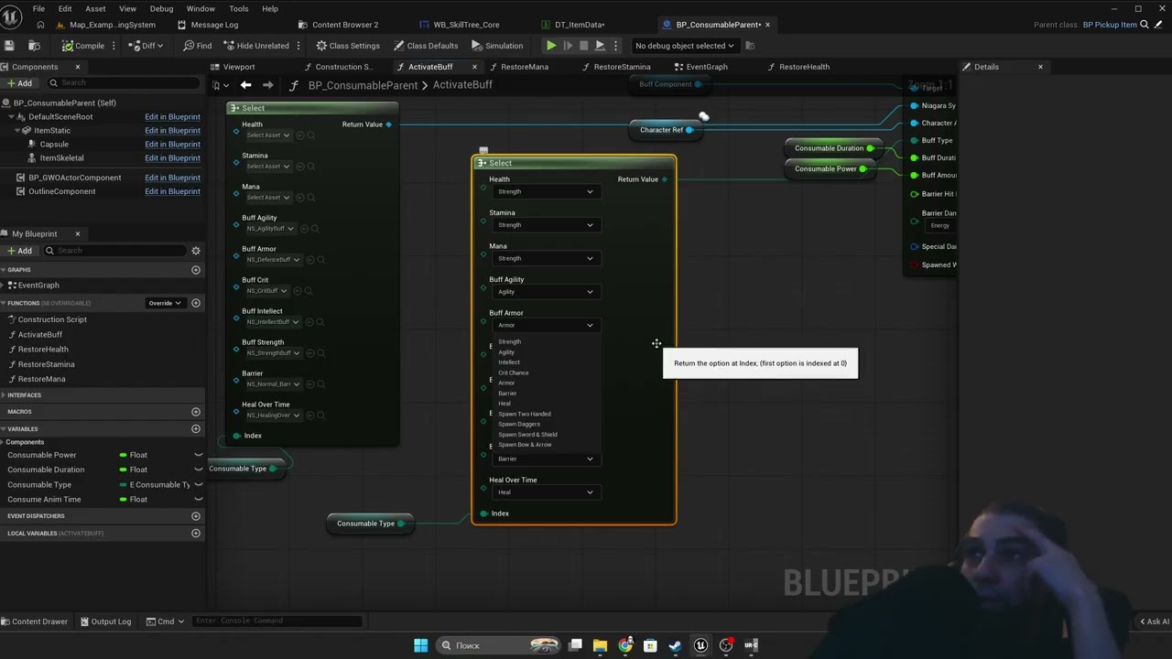Toggle Hide Unrelated nodes
Screen dimensions: 1172x659
[x=255, y=46]
